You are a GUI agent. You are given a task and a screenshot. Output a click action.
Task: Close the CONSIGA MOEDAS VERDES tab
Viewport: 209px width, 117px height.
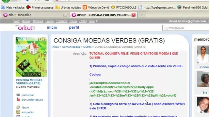pyautogui.click(x=134, y=15)
